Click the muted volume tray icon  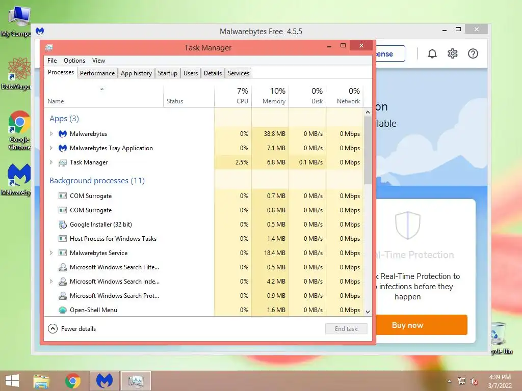point(474,381)
